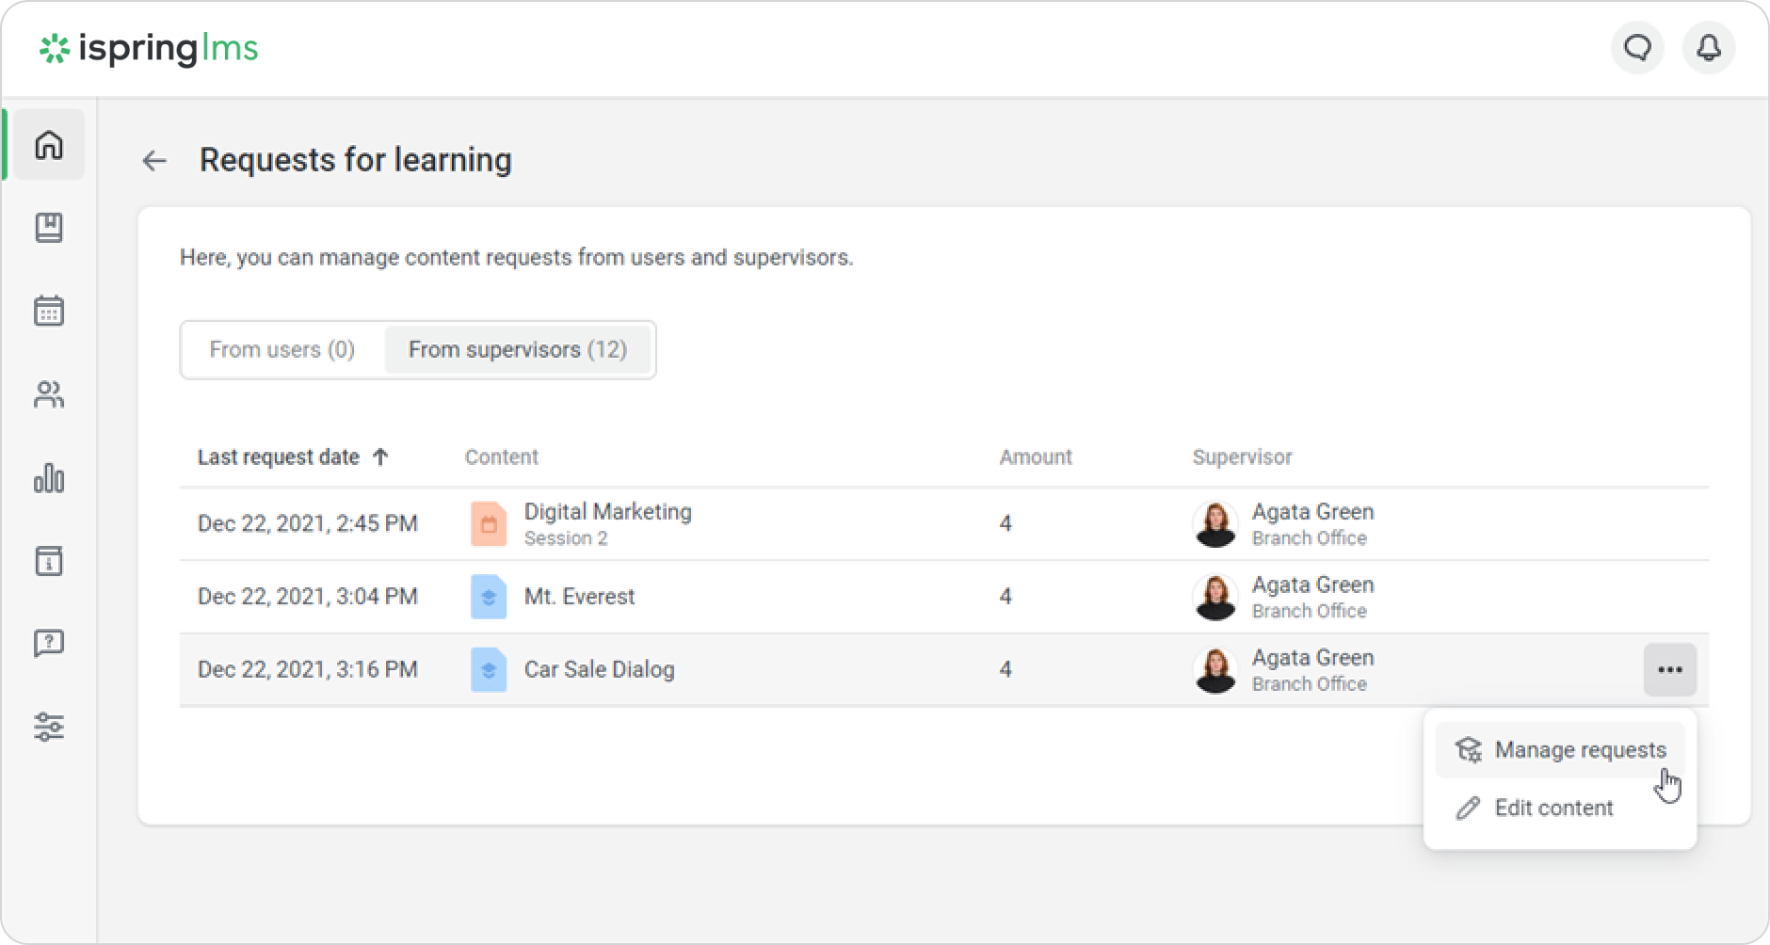Open the chat messages bubble icon
The image size is (1770, 945).
1637,48
